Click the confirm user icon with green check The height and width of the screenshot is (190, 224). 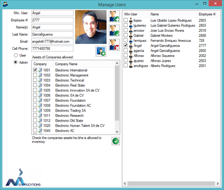click(114, 31)
